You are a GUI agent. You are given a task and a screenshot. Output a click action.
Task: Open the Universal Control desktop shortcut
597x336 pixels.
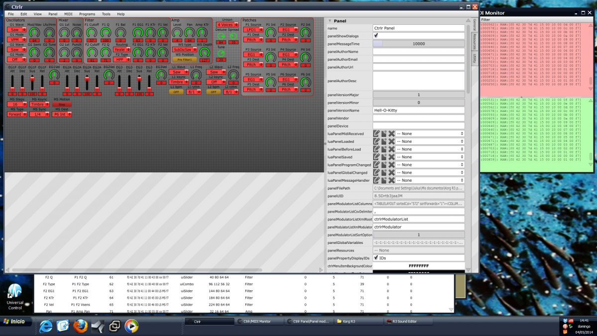(x=15, y=297)
